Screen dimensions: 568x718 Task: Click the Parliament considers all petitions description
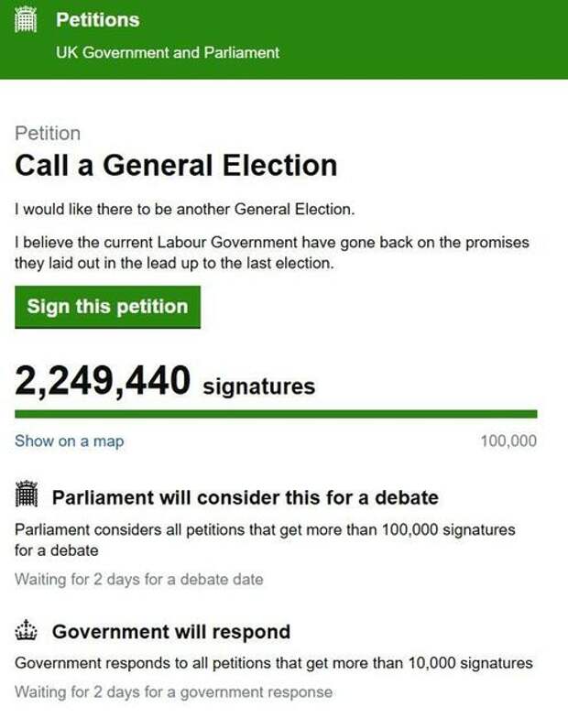pyautogui.click(x=265, y=540)
